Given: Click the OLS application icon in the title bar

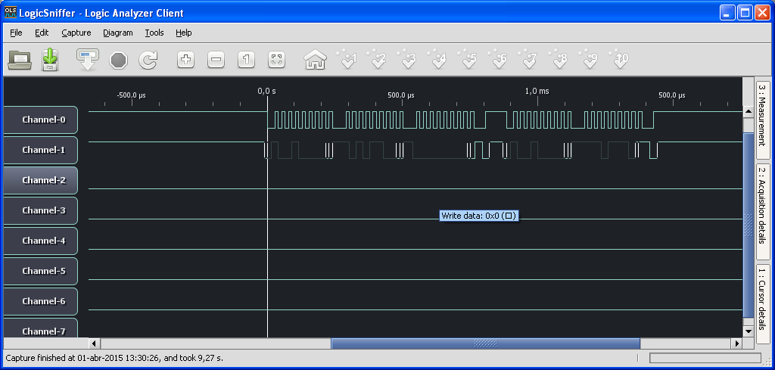Looking at the screenshot, I should 11,12.
